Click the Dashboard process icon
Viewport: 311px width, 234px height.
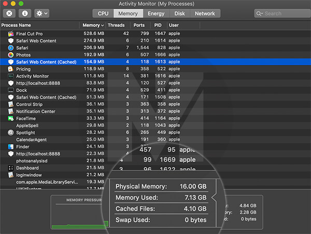[11, 168]
